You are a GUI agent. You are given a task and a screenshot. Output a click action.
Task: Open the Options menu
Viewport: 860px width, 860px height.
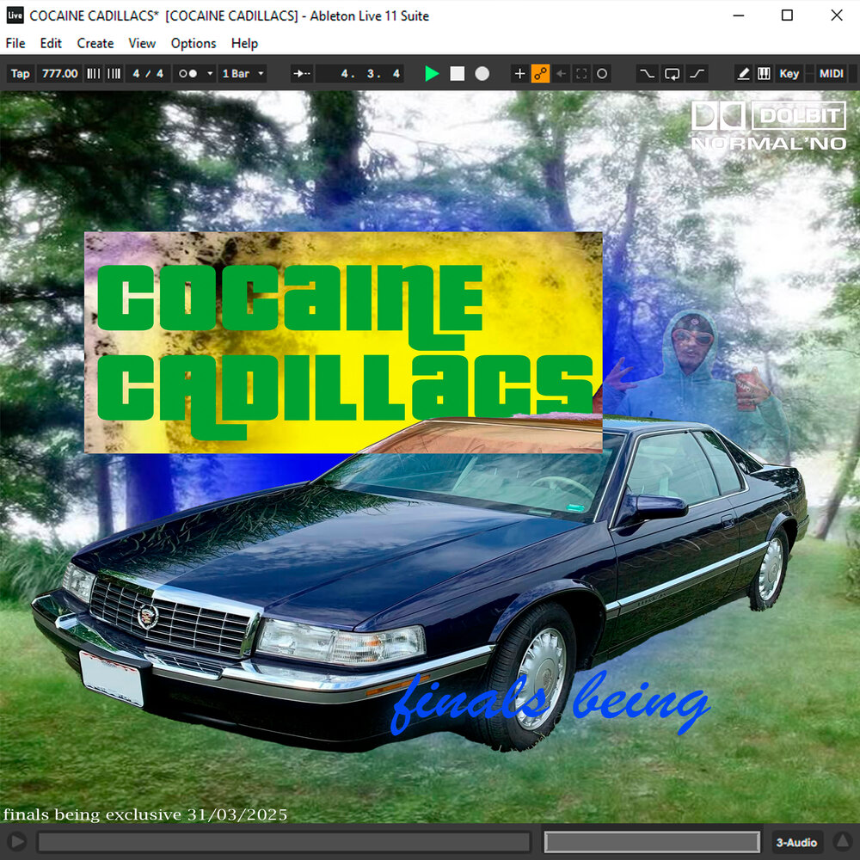pyautogui.click(x=193, y=43)
